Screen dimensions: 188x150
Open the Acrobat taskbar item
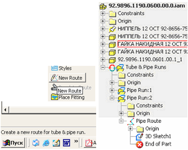click(x=90, y=143)
